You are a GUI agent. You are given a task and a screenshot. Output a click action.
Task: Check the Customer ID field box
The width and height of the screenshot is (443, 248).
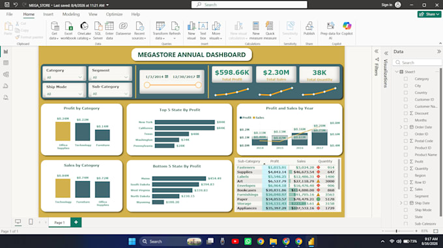click(x=406, y=99)
